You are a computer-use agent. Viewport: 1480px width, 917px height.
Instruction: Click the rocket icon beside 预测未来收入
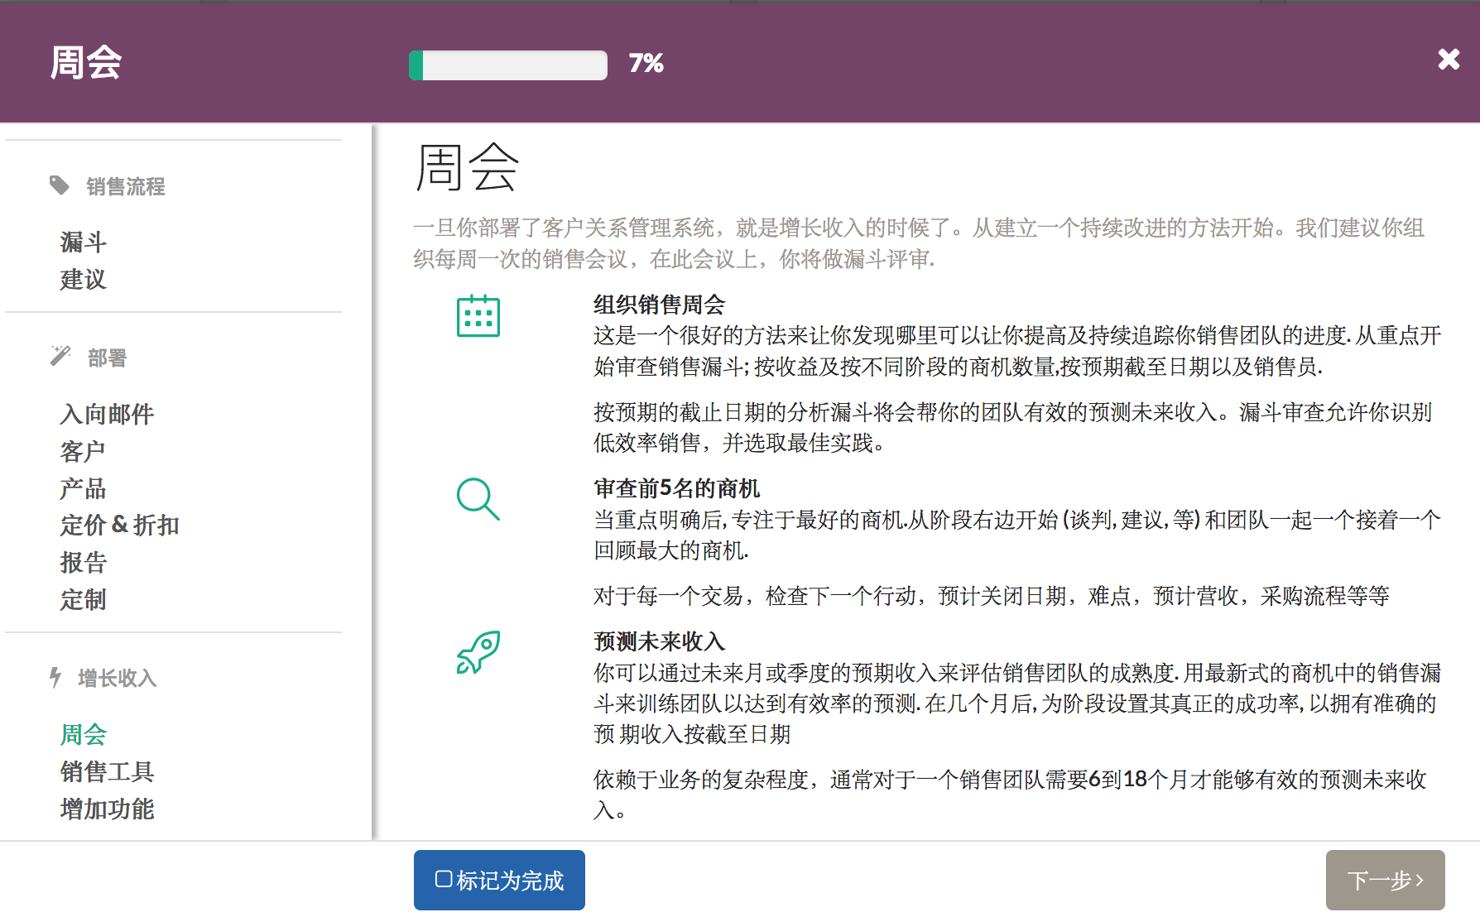pos(478,652)
